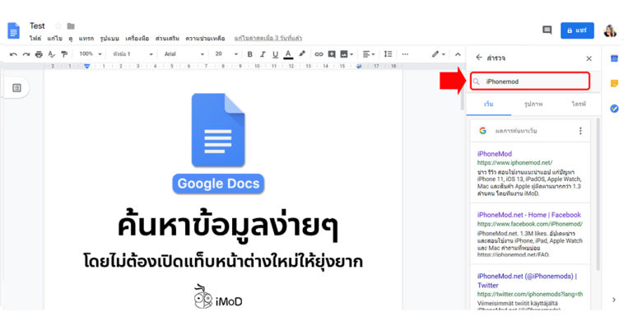This screenshot has width=624, height=326.
Task: Open Google Keep side panel
Action: click(614, 83)
